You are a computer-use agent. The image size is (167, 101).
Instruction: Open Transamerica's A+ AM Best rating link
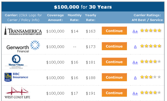135,31
